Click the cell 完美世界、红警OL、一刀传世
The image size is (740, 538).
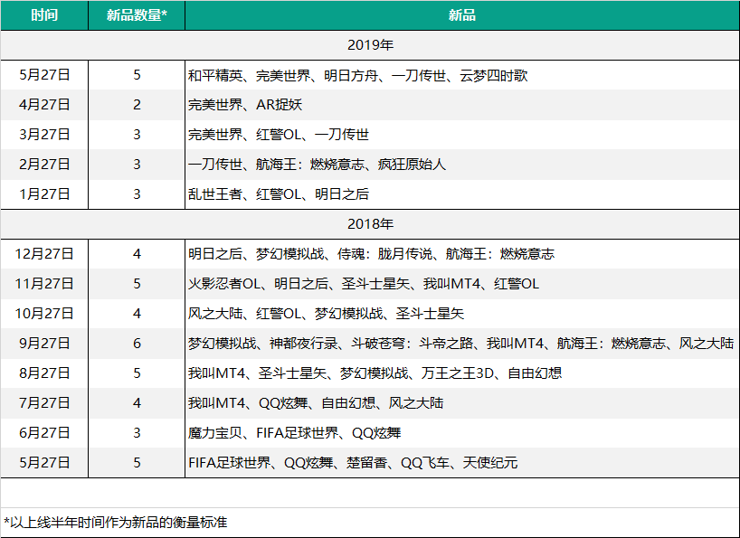[x=462, y=135]
